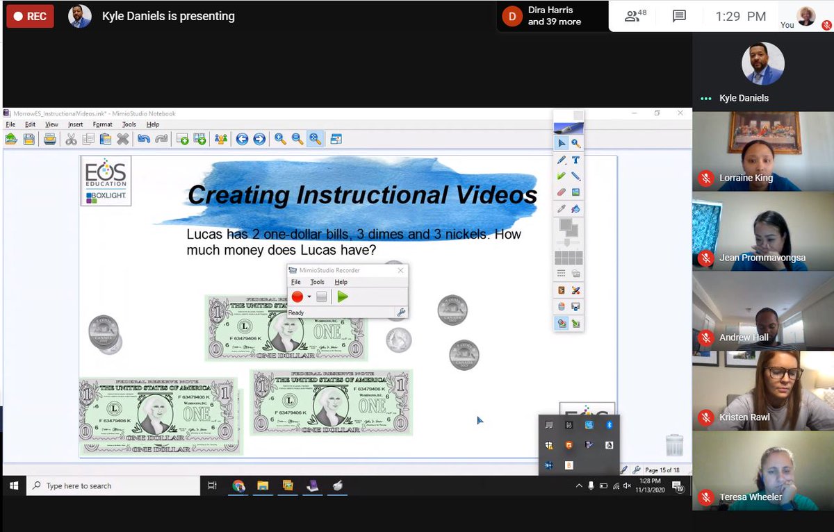This screenshot has height=532, width=834.
Task: Toggle the Selection arrow tool active state
Action: [x=560, y=144]
